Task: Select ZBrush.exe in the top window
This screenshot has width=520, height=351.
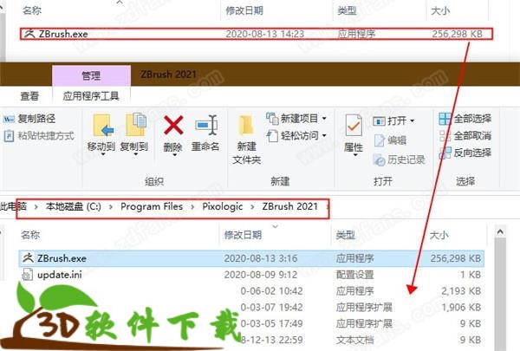Action: [x=257, y=34]
